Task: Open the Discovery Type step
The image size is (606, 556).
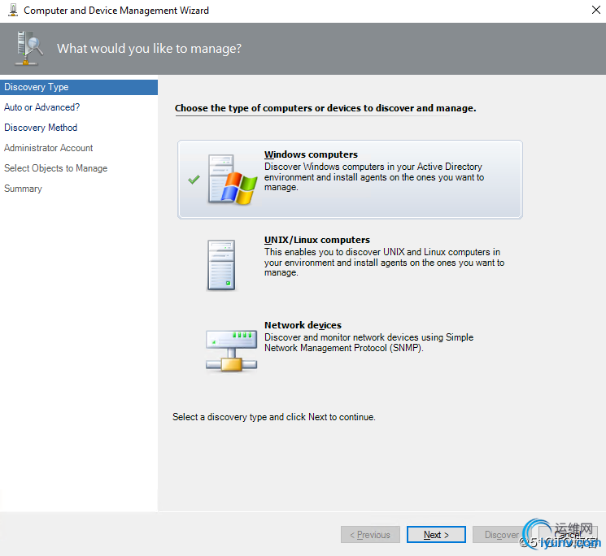Action: (79, 87)
